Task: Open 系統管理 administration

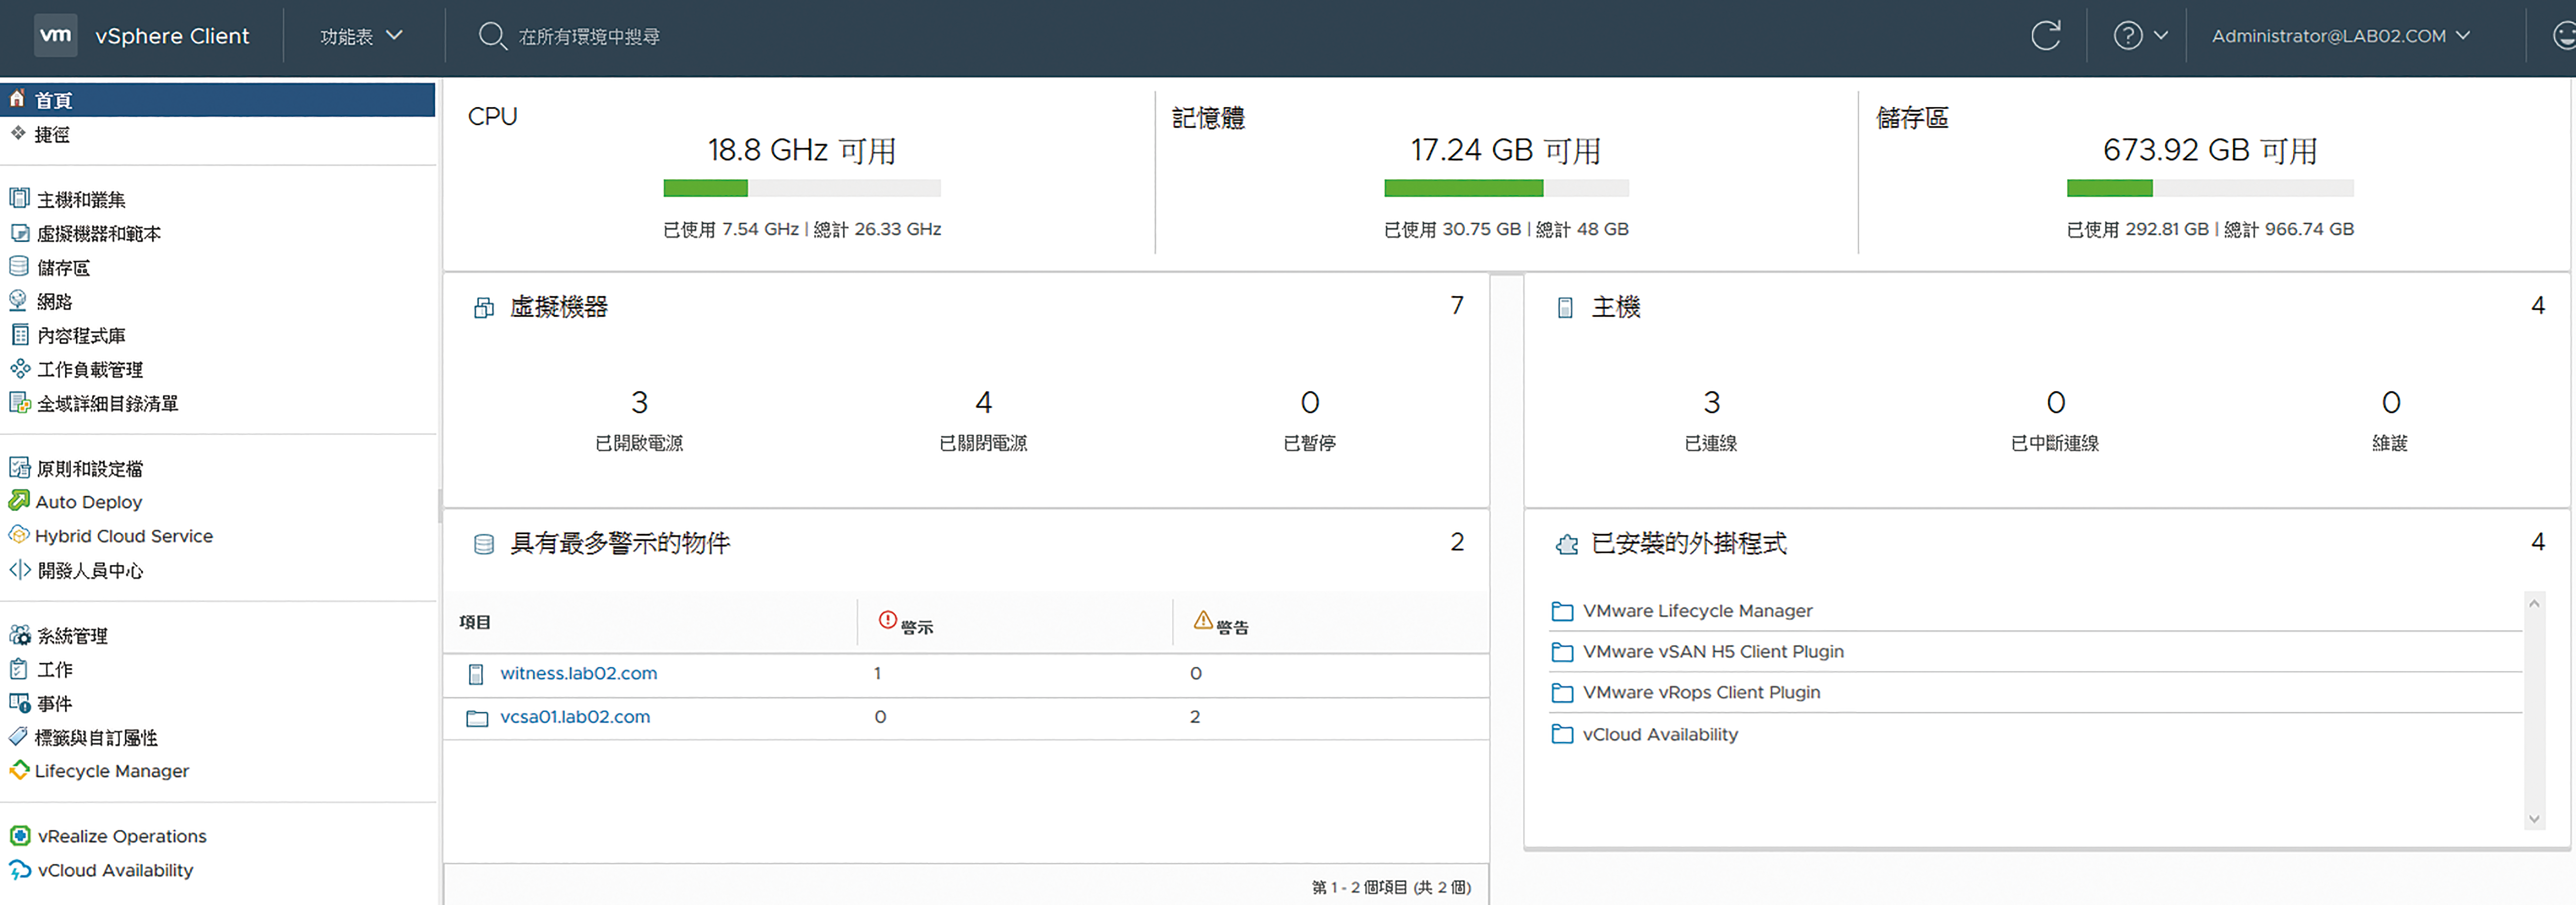Action: point(72,636)
